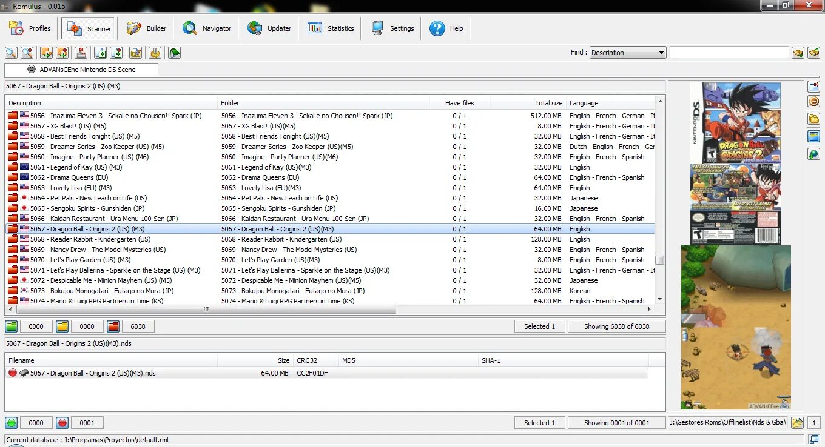Click the game list vertical scrollbar thumb
This screenshot has height=447, width=825.
(x=660, y=260)
